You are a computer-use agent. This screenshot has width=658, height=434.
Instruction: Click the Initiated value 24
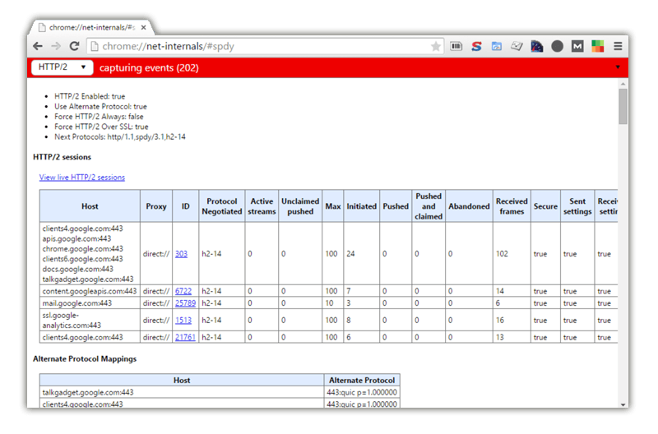[x=351, y=254]
